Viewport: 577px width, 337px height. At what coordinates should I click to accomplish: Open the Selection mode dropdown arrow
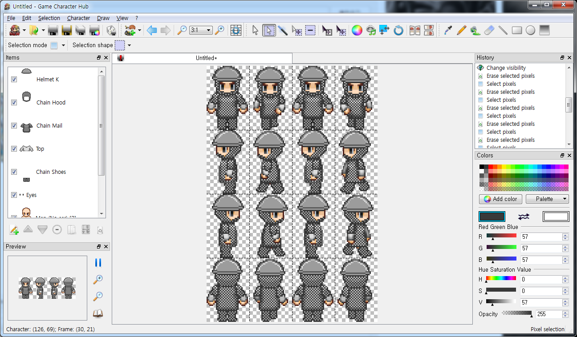[63, 45]
